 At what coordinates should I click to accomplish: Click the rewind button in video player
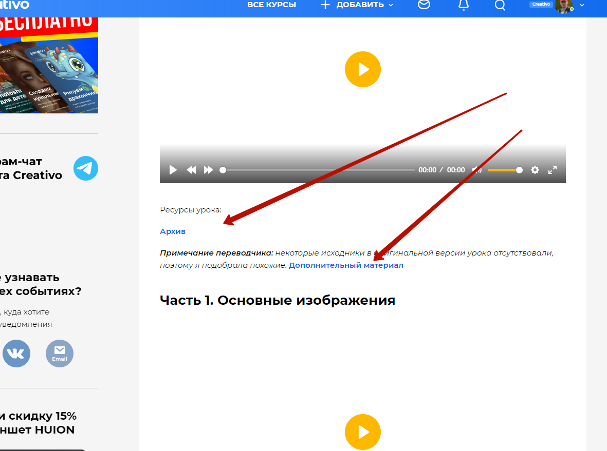click(x=191, y=170)
